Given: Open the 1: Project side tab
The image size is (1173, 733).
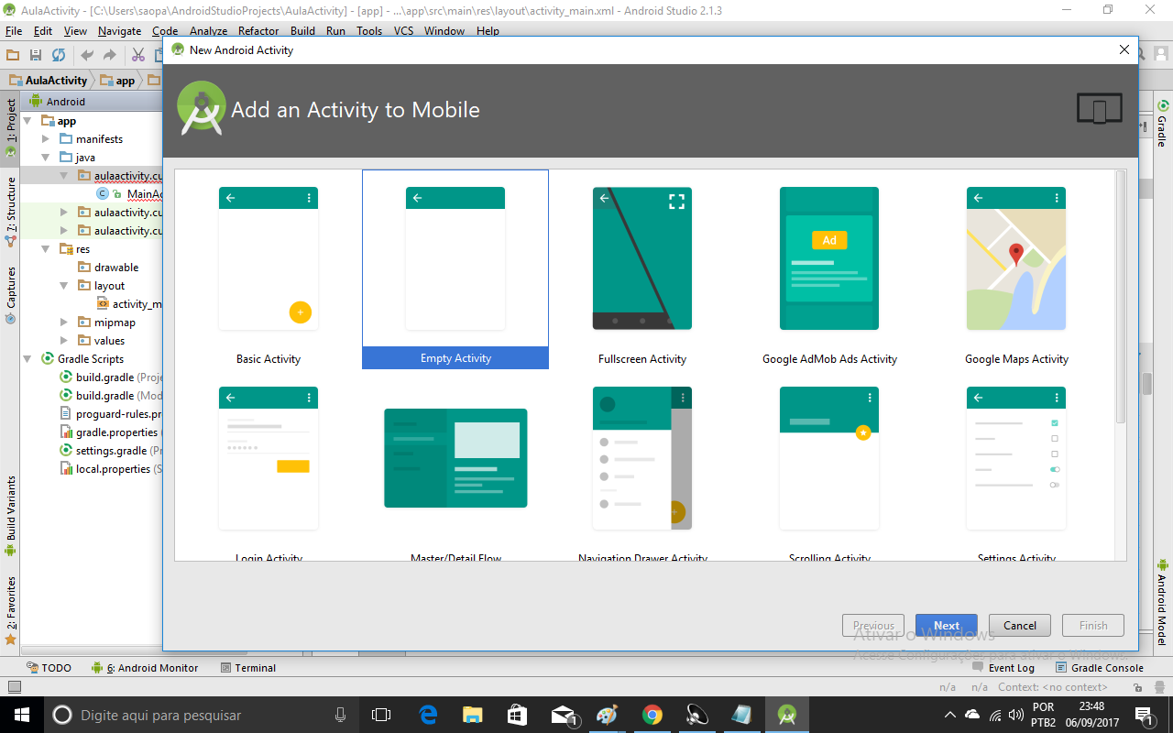Looking at the screenshot, I should pos(10,127).
